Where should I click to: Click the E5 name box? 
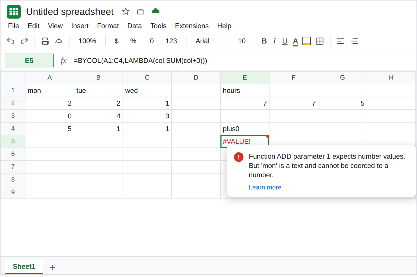coord(29,60)
